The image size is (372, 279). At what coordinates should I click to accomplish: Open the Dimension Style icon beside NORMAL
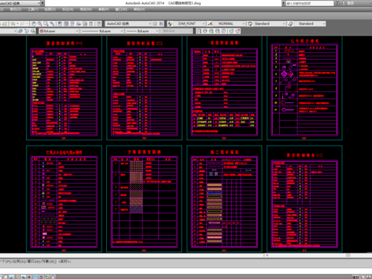(x=211, y=24)
